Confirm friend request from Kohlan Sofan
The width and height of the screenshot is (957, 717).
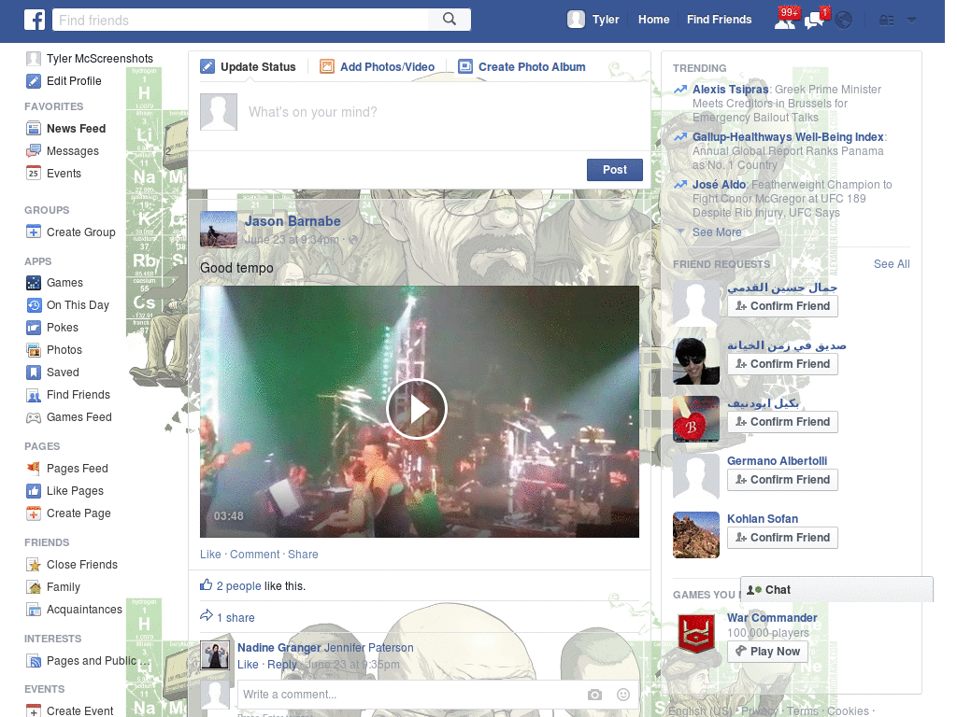coord(782,538)
